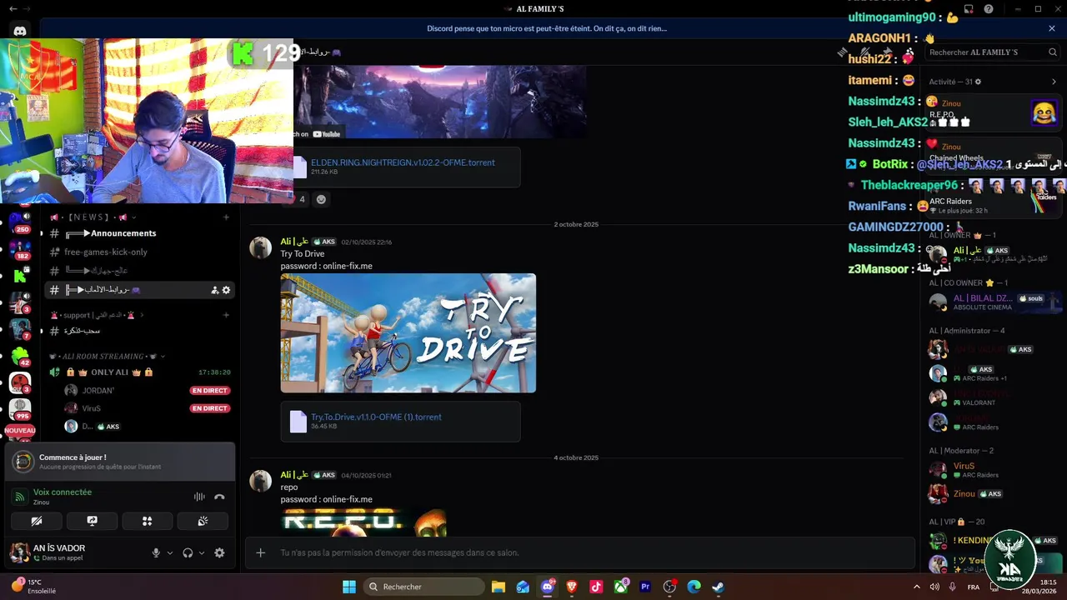Screen dimensions: 1067x600
Task: Open TikTok from the taskbar
Action: (596, 587)
